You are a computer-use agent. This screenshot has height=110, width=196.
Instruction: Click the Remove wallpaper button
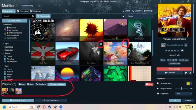(x=57, y=84)
